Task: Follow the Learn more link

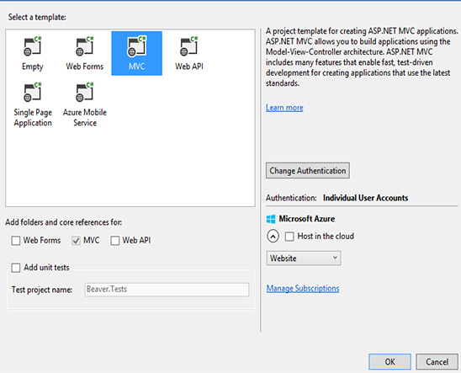Action: [284, 108]
